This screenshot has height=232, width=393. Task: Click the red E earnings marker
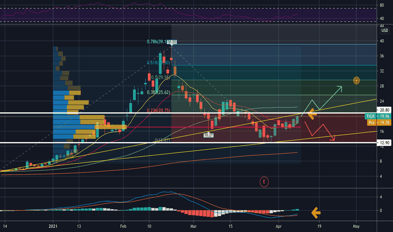point(264,182)
